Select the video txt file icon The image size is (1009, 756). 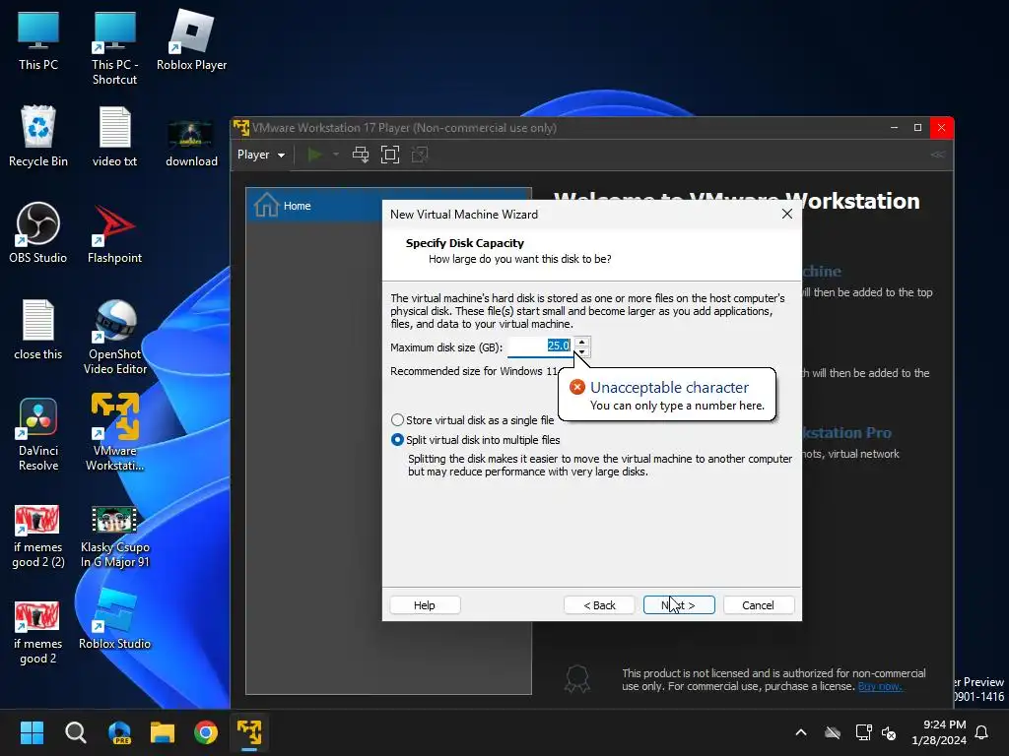(x=114, y=136)
